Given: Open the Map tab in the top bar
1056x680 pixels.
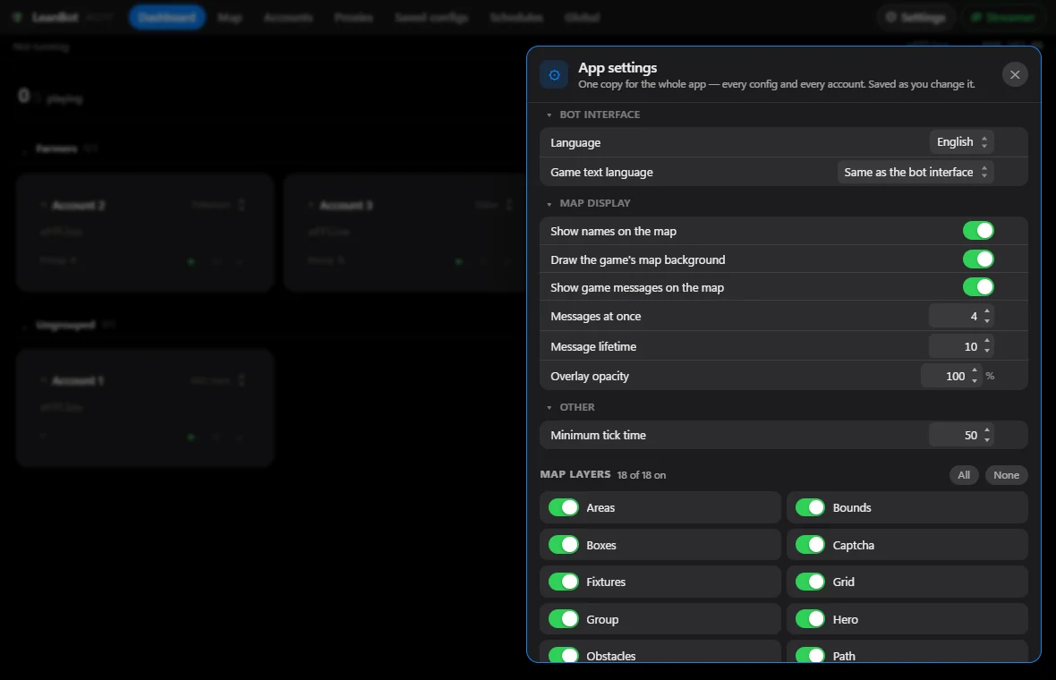Looking at the screenshot, I should 230,18.
